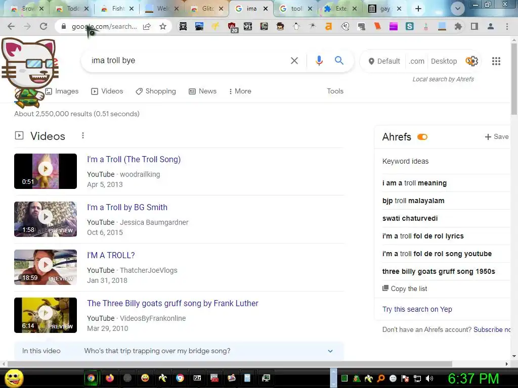The image size is (518, 388).
Task: Play the 0:51 Troll Song thumbnail
Action: (x=46, y=171)
